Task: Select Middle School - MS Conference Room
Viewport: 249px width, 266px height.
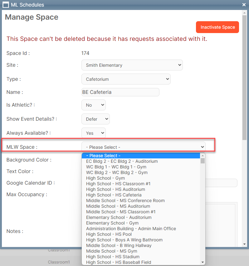Action: point(125,201)
